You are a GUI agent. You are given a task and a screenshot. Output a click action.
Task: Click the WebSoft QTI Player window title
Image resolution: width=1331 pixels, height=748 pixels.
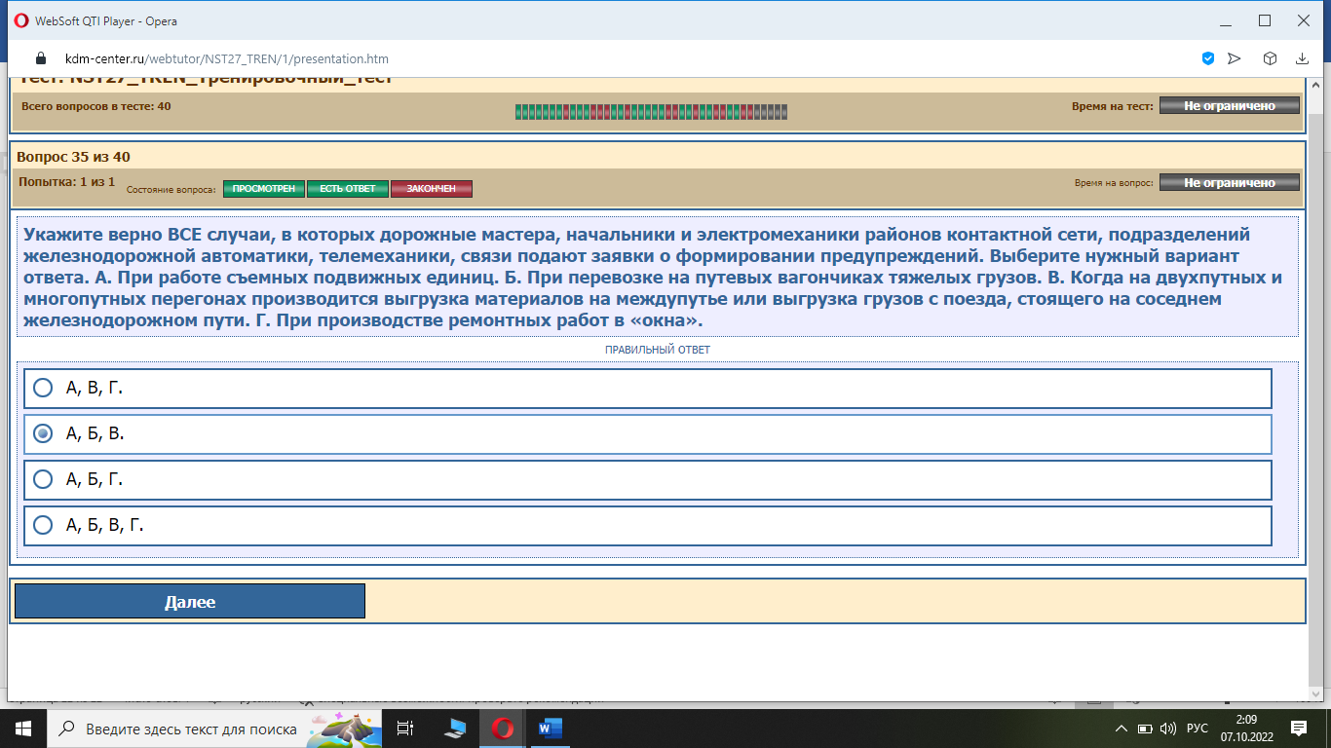point(107,20)
